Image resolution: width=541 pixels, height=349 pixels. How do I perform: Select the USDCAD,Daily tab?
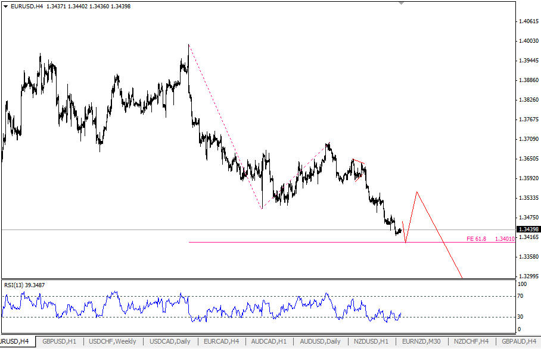pyautogui.click(x=170, y=342)
